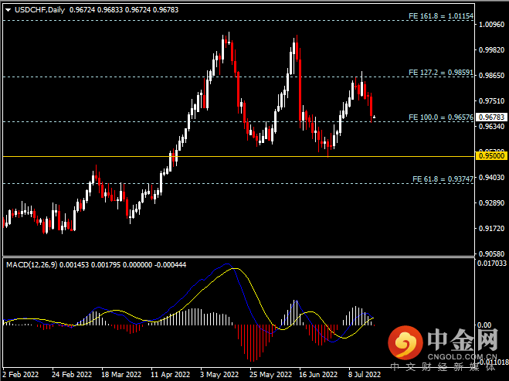Click the USDCHF,Daily symbol title
Screen dimensions: 509x381
click(x=39, y=10)
